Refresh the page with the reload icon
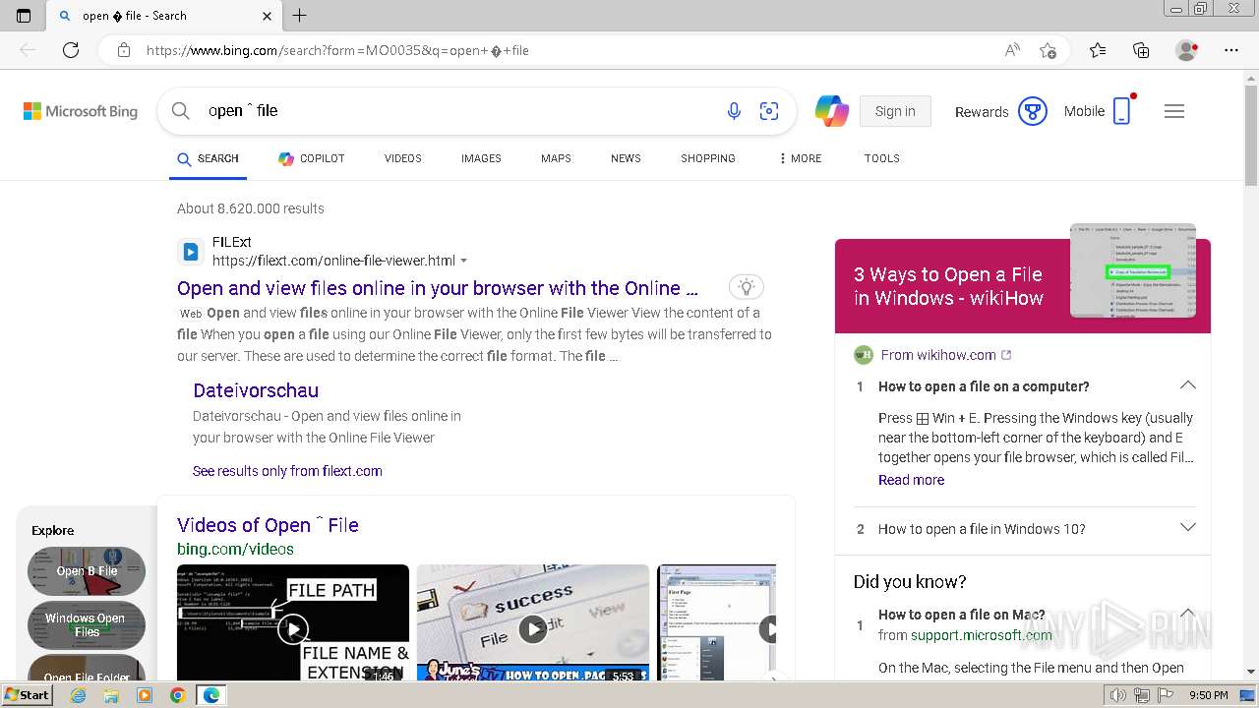 pyautogui.click(x=71, y=50)
